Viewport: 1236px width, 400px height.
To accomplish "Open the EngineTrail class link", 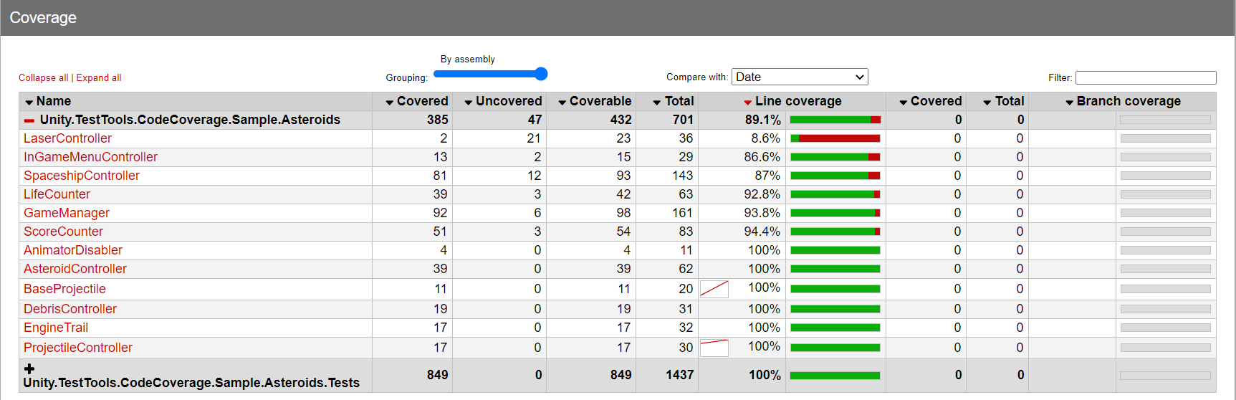I will coord(56,328).
